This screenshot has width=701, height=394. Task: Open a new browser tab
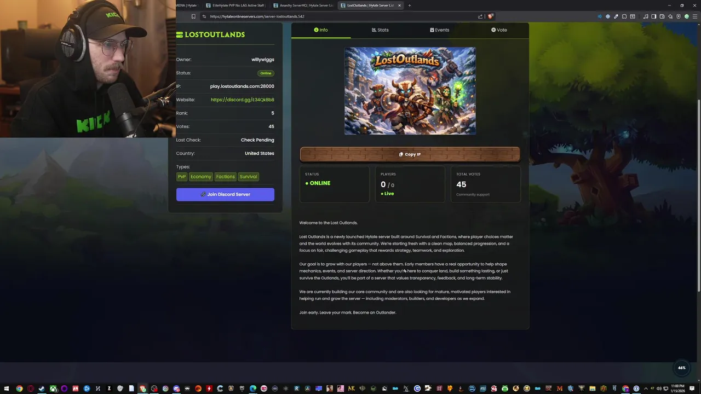(410, 5)
